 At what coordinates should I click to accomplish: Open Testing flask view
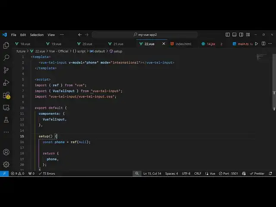6,120
